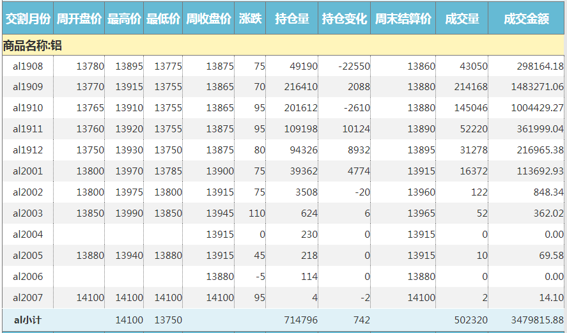Select the 周末结算价 column header
This screenshot has height=333, width=567.
click(403, 19)
